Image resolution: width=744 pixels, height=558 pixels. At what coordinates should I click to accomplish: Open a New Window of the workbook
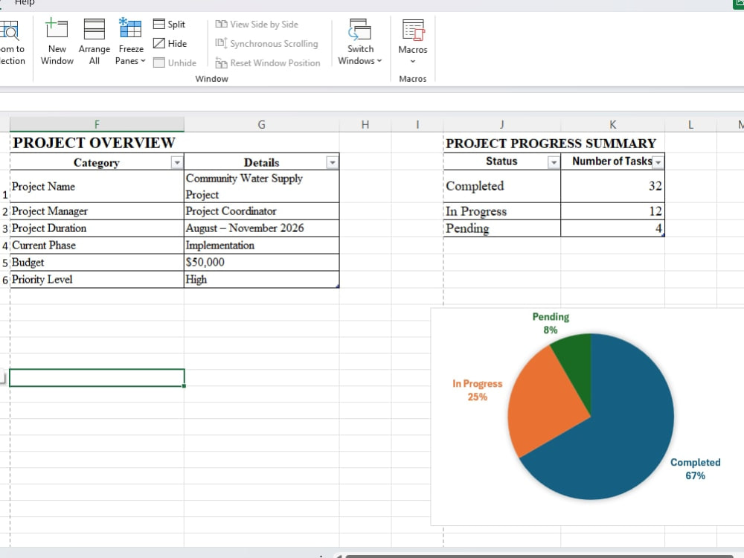click(57, 42)
